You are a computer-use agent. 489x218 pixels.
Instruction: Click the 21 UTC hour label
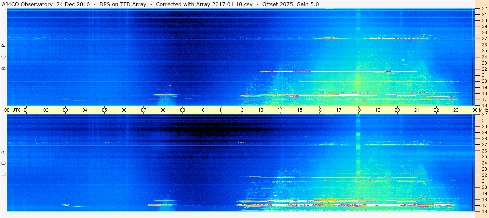pos(417,110)
